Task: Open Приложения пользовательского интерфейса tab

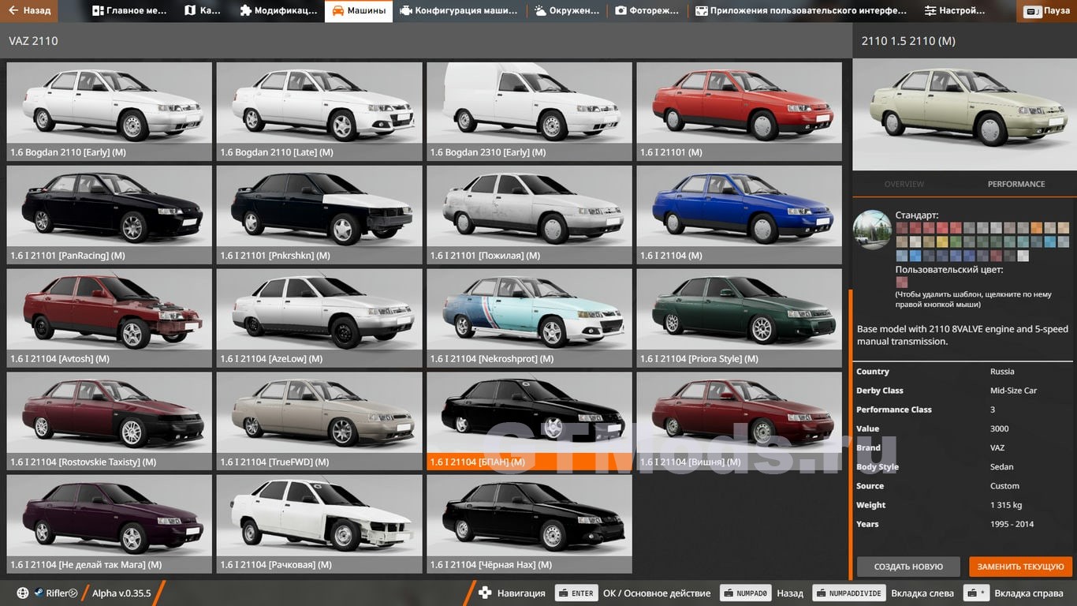Action: (x=802, y=11)
